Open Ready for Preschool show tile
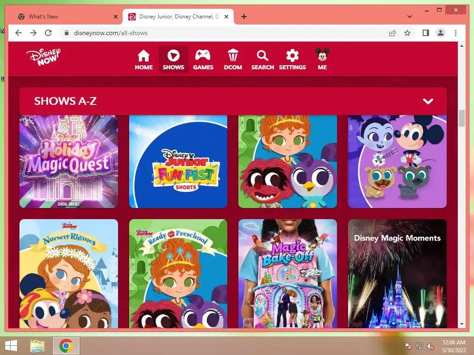The height and width of the screenshot is (355, 474). pos(178,274)
